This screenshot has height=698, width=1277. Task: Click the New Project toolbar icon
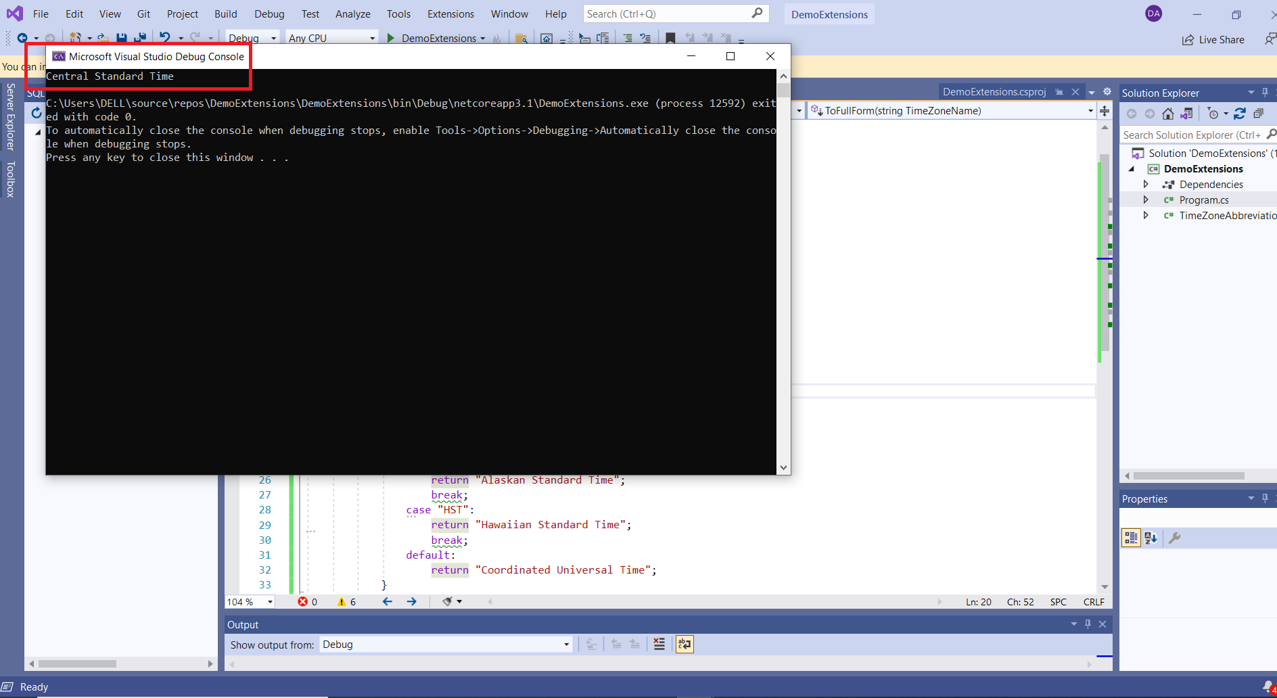click(x=76, y=38)
